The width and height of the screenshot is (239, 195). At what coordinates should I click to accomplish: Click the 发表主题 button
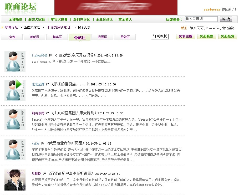pyautogui.click(x=185, y=37)
